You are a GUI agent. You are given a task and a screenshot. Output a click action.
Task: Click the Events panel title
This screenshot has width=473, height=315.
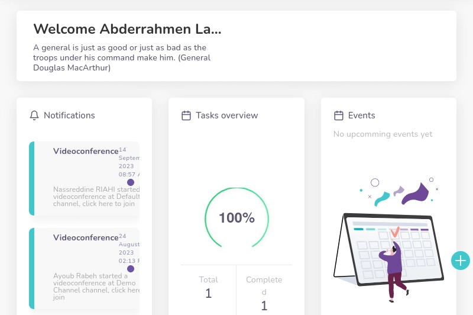tap(361, 115)
